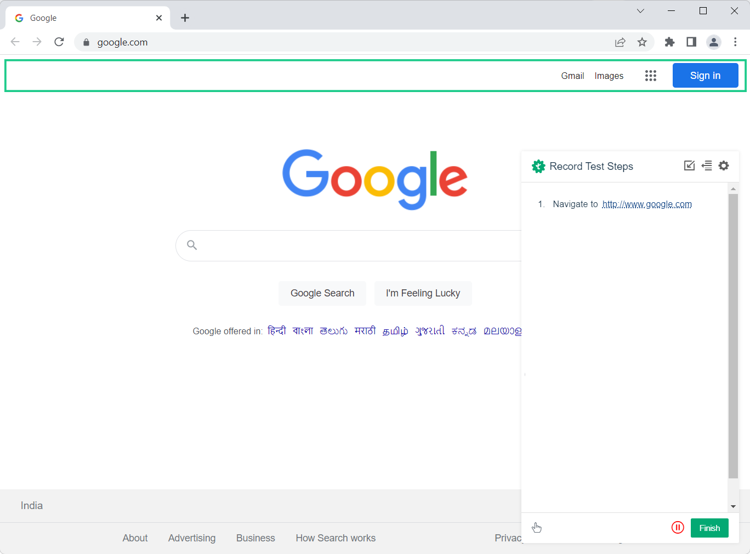Switch Google to Tamil (தமிழ்)

tap(395, 331)
